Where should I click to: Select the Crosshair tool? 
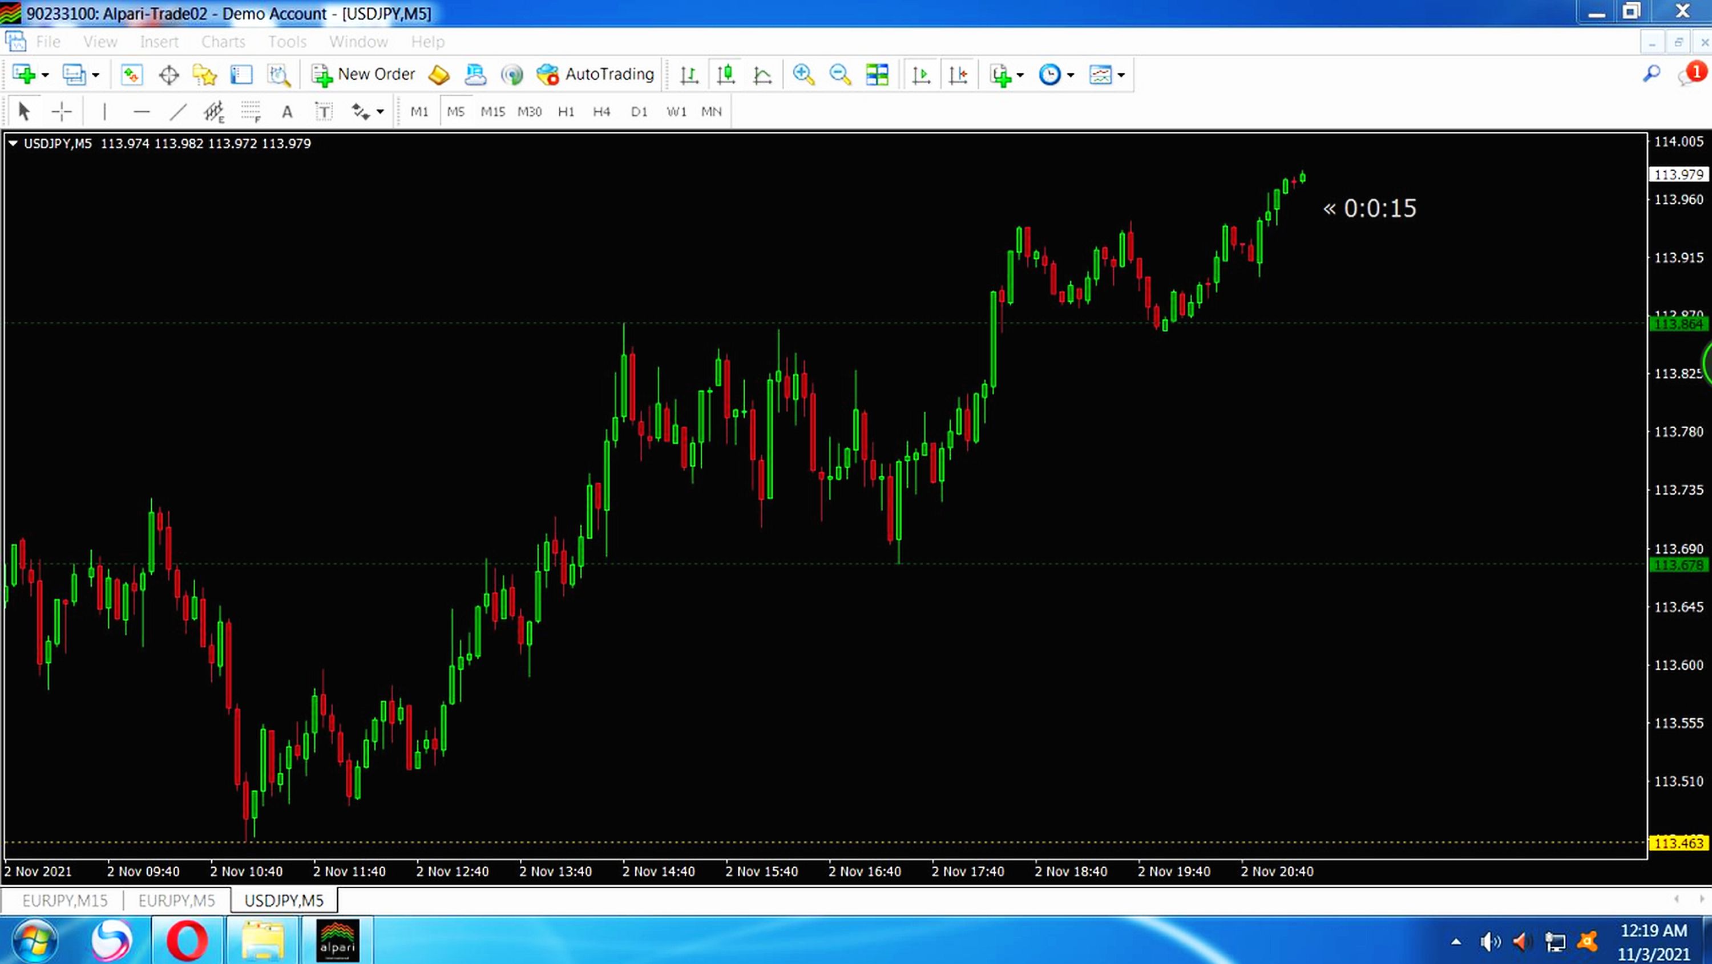[x=61, y=112]
